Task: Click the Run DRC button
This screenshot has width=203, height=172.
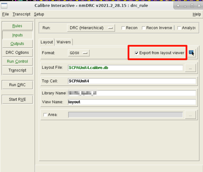Action: tap(17, 85)
